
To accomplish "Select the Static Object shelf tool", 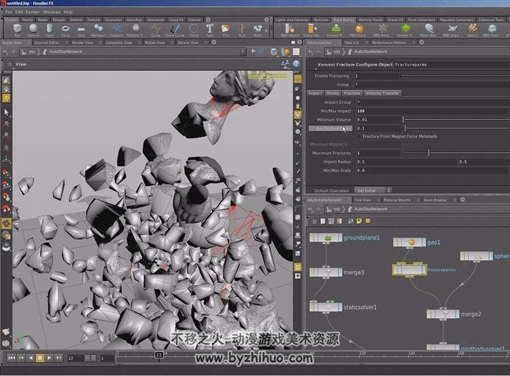I will (x=311, y=30).
